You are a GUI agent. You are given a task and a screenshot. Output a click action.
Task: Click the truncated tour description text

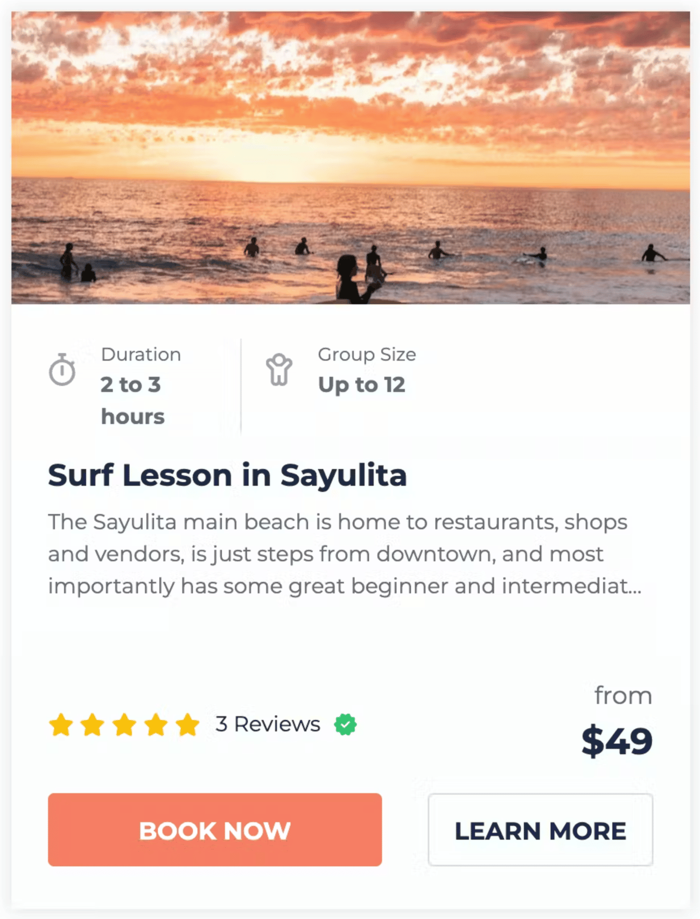click(345, 554)
